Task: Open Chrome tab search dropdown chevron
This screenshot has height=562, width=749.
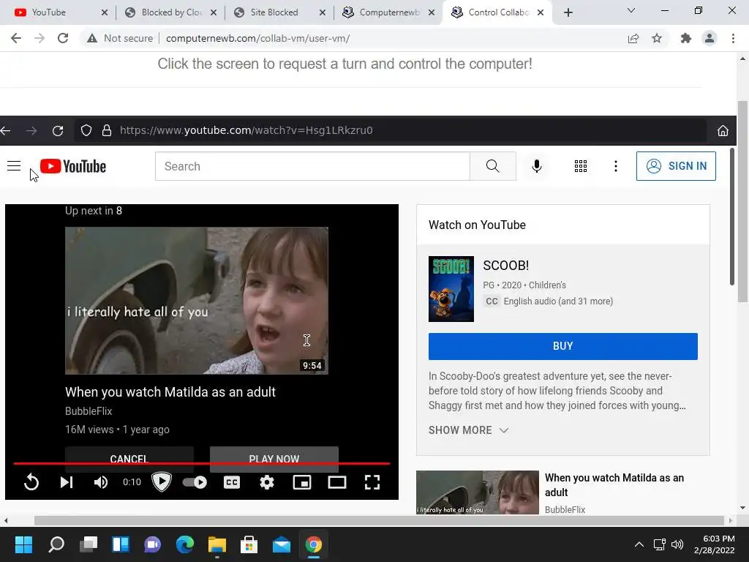Action: point(631,10)
